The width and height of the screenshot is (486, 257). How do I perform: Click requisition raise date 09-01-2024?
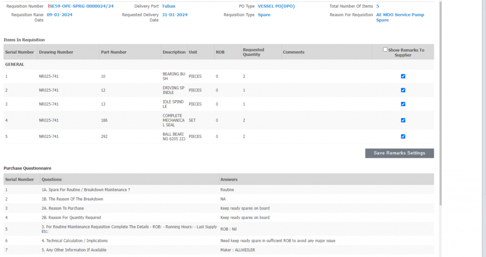pyautogui.click(x=60, y=15)
